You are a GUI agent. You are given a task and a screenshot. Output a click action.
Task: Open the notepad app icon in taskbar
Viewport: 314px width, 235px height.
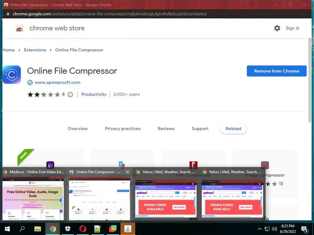pos(98,229)
